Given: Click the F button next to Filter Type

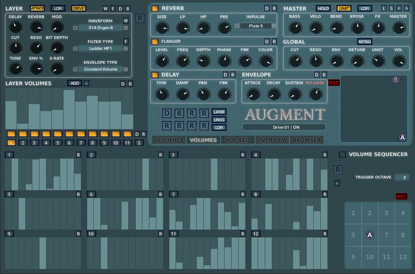Looking at the screenshot, I should tap(126, 42).
